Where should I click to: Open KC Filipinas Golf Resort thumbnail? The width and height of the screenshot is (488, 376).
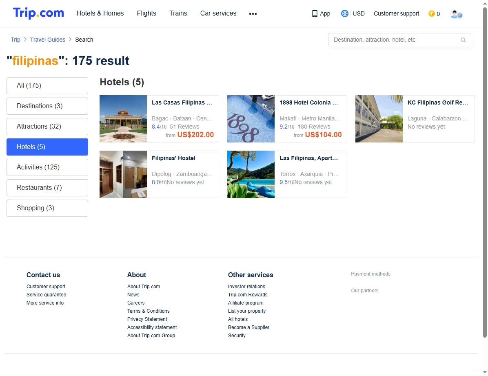(379, 119)
